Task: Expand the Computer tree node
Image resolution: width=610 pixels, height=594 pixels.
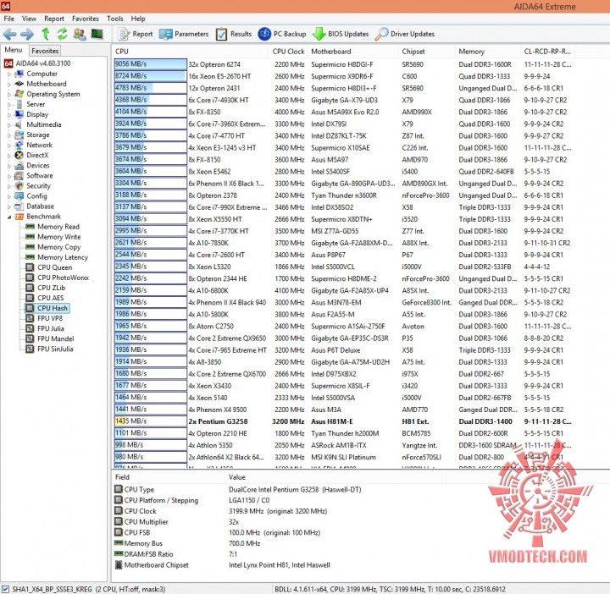Action: point(9,74)
